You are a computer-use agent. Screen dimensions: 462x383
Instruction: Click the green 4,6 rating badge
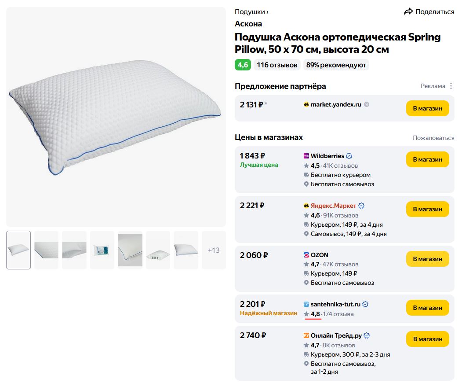243,65
